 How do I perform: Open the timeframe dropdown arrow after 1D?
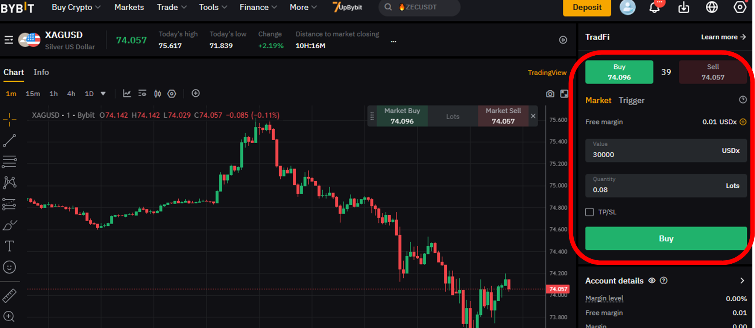103,94
